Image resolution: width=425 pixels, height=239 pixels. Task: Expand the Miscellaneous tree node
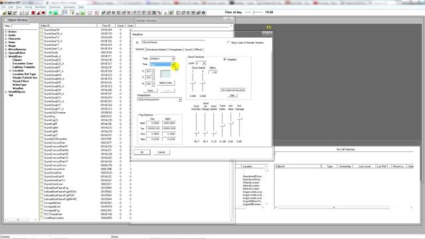coord(6,49)
